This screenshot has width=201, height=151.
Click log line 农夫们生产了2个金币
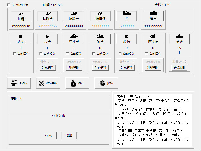[x=133, y=96]
